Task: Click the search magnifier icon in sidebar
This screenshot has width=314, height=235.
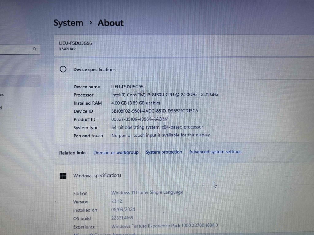Action: pyautogui.click(x=35, y=49)
